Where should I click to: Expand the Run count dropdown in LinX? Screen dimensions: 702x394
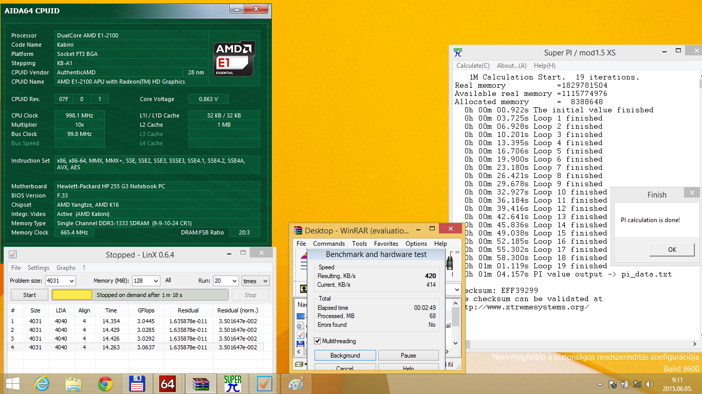[x=226, y=281]
